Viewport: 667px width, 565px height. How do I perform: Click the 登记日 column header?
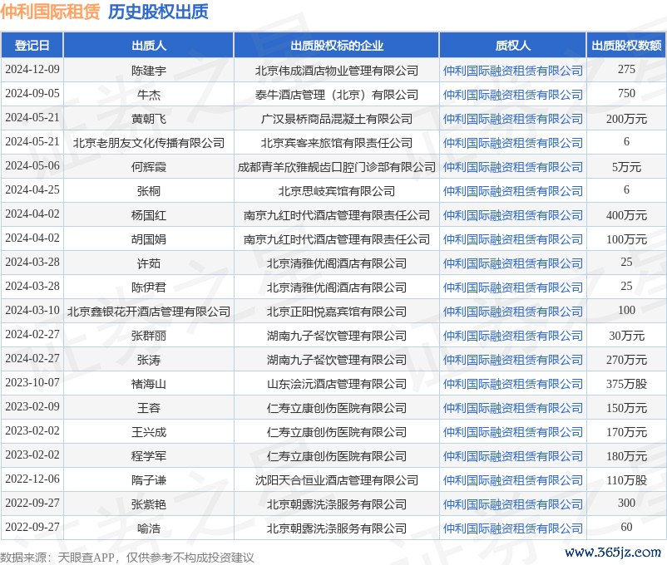point(32,45)
